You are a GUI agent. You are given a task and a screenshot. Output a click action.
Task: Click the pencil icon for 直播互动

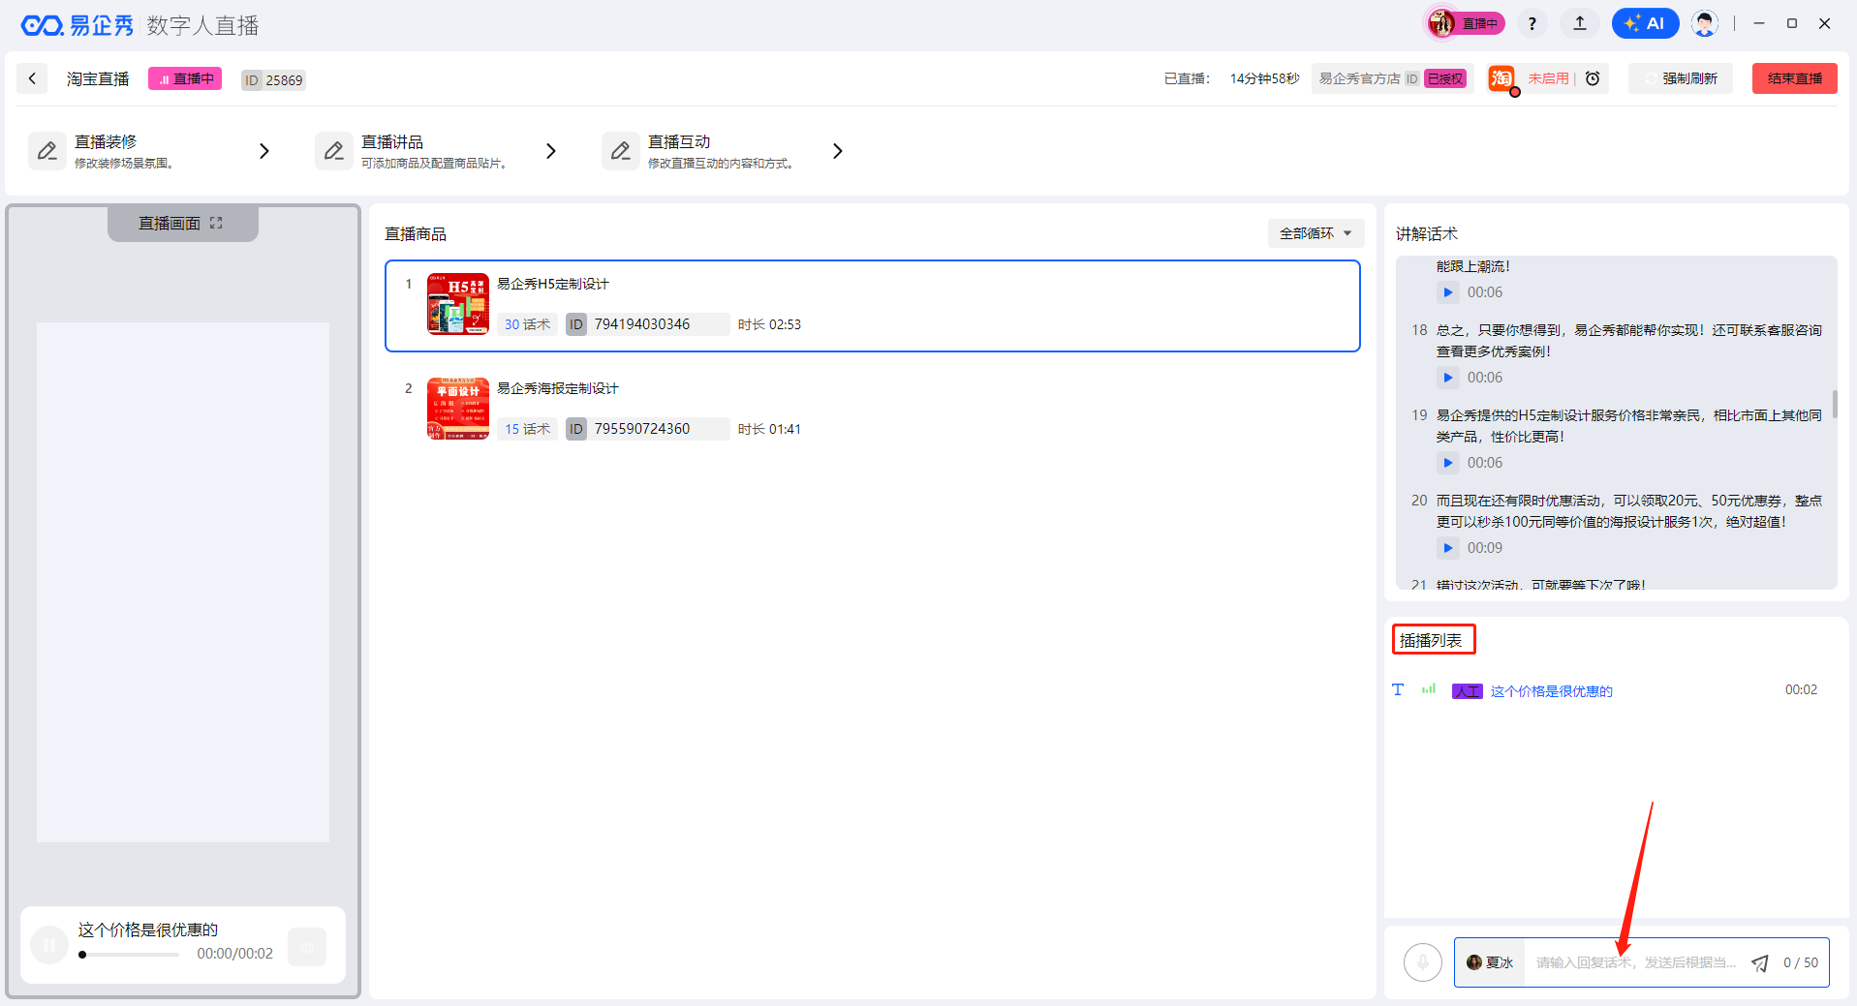coord(621,151)
